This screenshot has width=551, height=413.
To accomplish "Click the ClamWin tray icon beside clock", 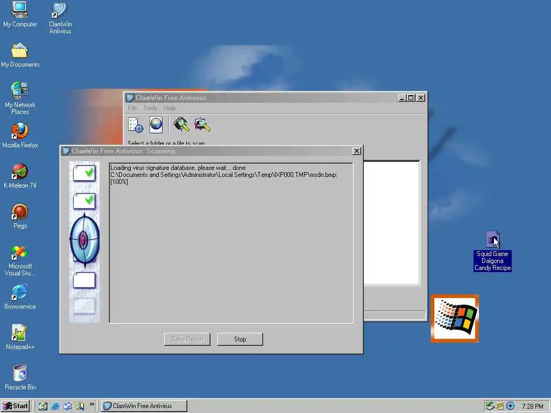I will click(x=510, y=406).
